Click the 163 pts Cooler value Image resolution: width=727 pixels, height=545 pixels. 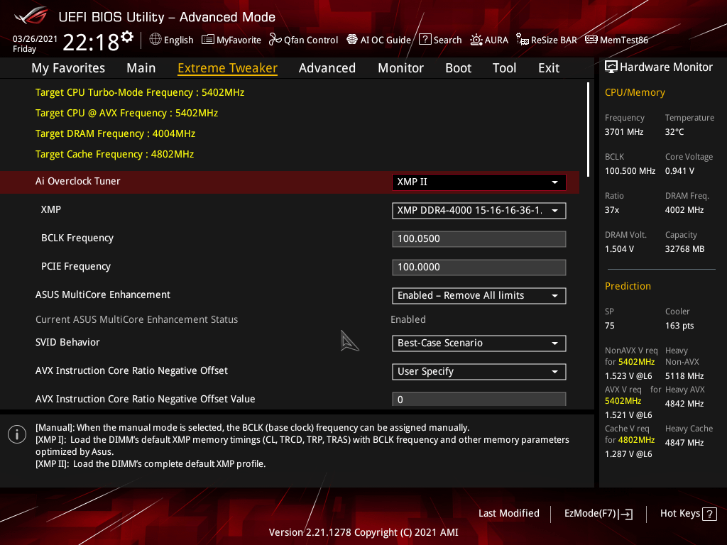pos(679,326)
